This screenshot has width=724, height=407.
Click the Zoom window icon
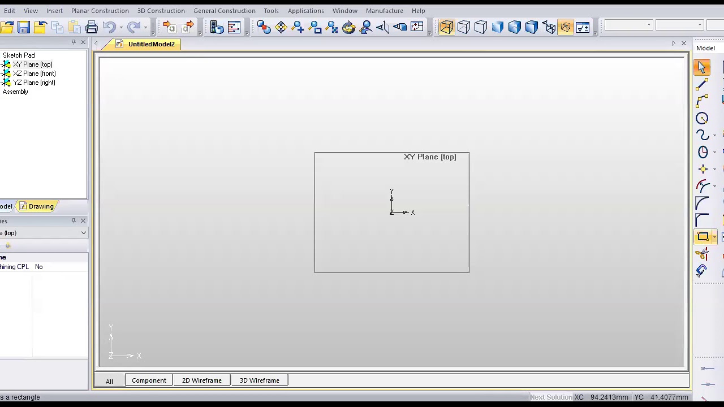coord(315,27)
